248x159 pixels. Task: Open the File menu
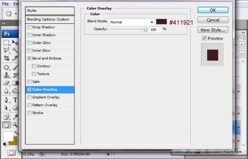coord(5,4)
